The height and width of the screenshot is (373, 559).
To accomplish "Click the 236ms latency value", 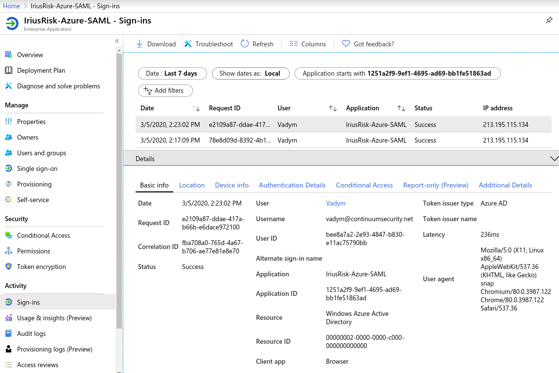I will tap(490, 235).
